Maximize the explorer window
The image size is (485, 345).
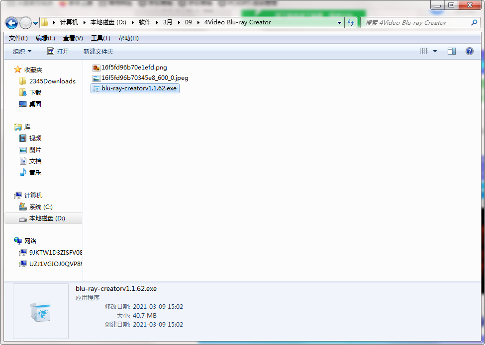pos(451,5)
